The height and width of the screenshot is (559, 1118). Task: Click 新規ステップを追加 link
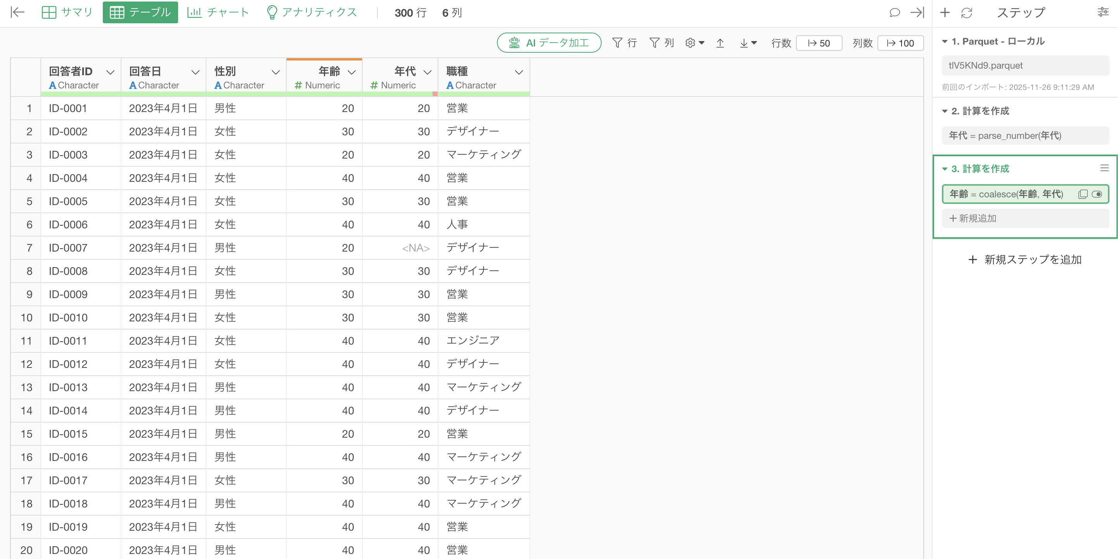click(1025, 259)
